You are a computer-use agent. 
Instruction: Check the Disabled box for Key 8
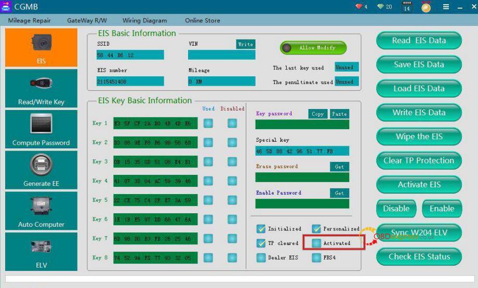[x=232, y=257]
